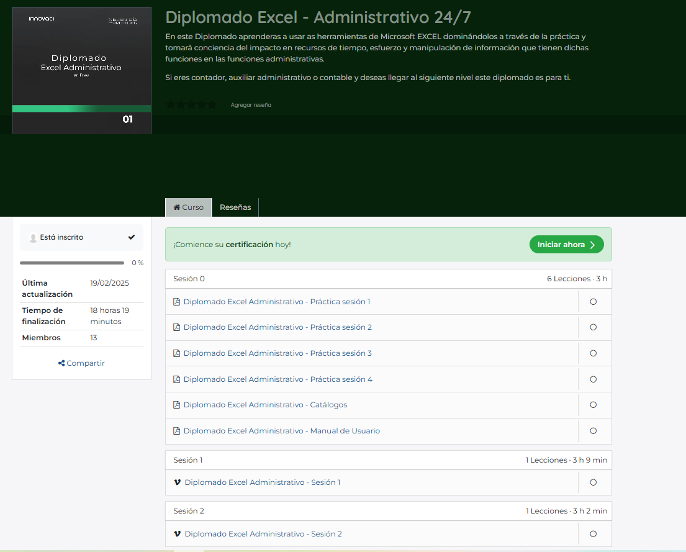The width and height of the screenshot is (686, 552).
Task: Open the Agregar reseña link
Action: pos(251,105)
